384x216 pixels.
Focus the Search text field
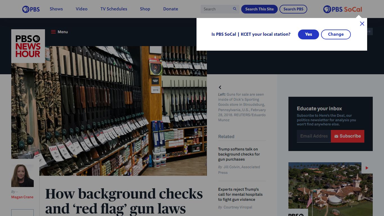(216, 9)
